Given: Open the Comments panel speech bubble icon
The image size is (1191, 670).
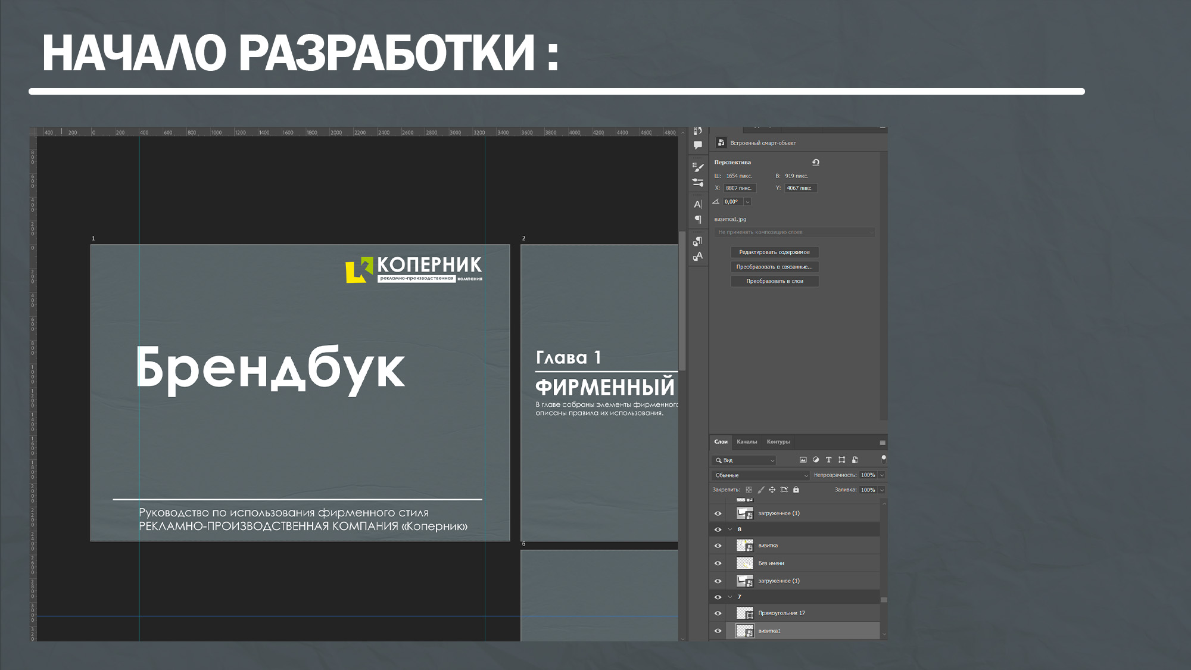Looking at the screenshot, I should (x=698, y=145).
